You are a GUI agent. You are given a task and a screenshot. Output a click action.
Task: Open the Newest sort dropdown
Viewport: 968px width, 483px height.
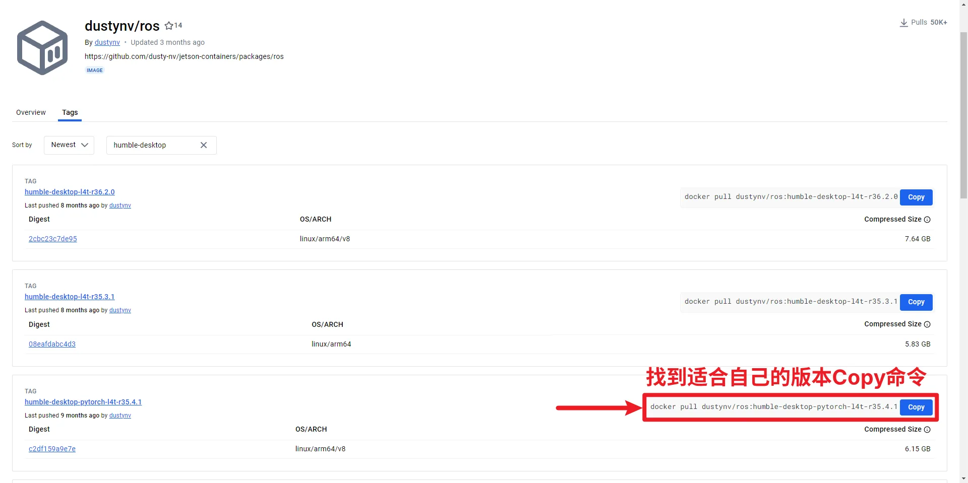pyautogui.click(x=69, y=145)
